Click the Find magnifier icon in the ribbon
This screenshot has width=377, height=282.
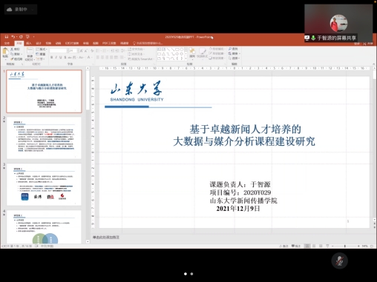pos(230,49)
